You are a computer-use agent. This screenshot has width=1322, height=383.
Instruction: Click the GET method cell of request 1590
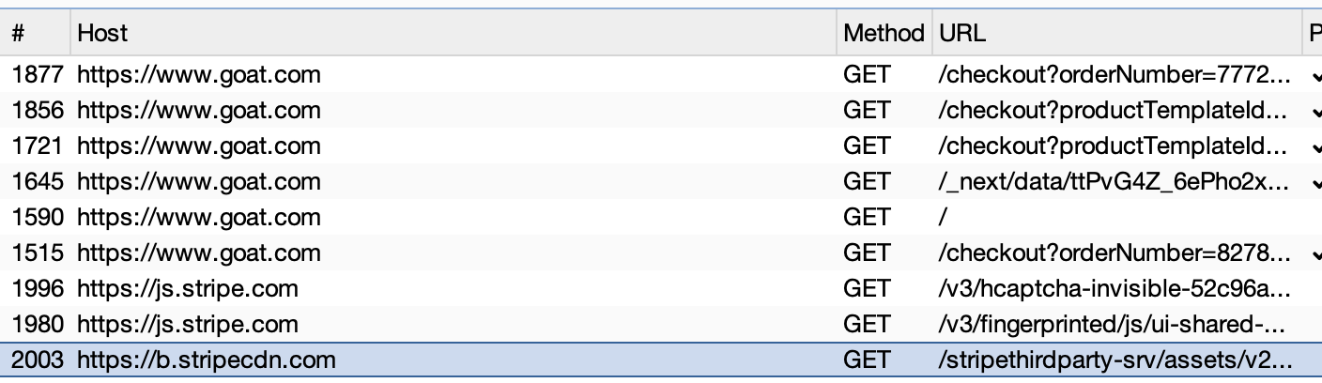tap(866, 218)
